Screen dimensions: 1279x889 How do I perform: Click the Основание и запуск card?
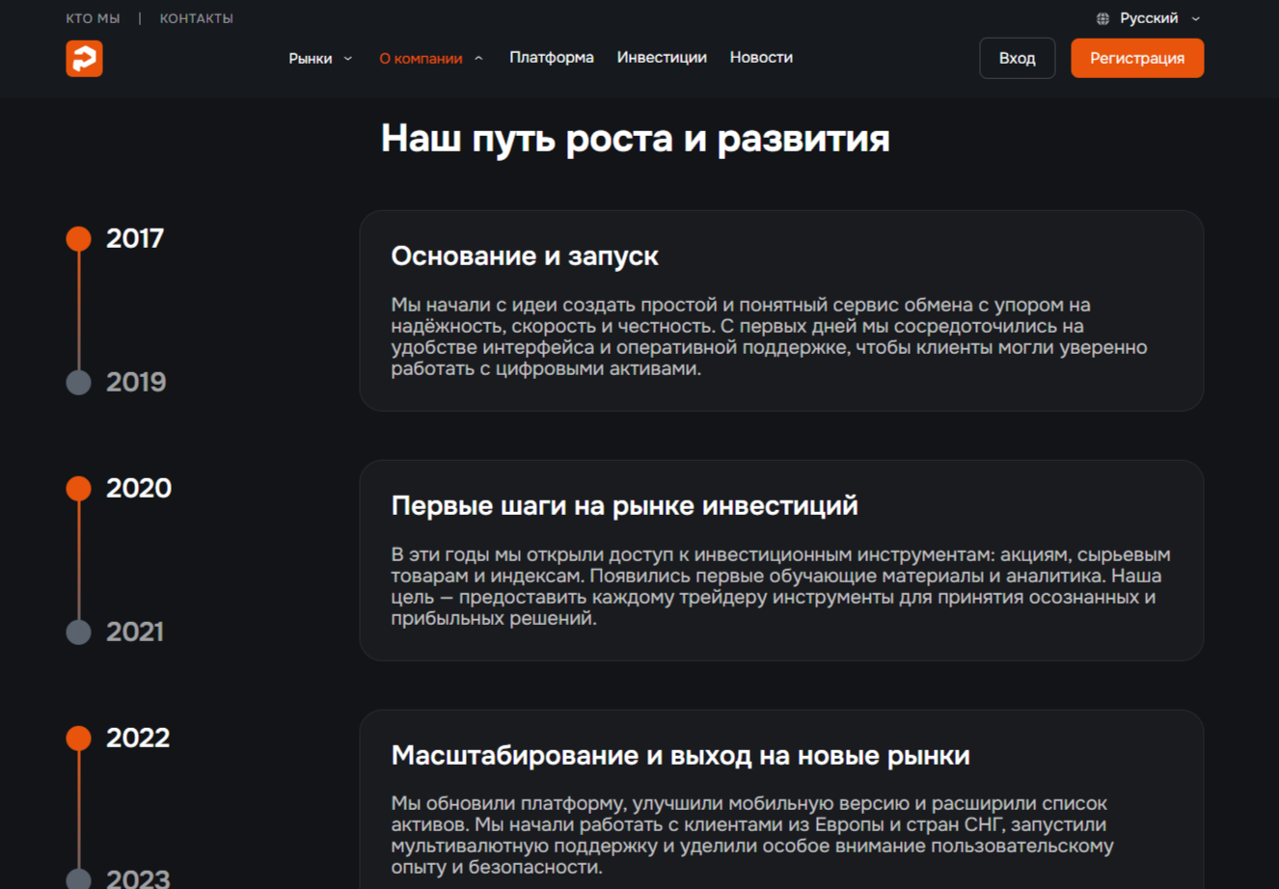click(x=780, y=310)
